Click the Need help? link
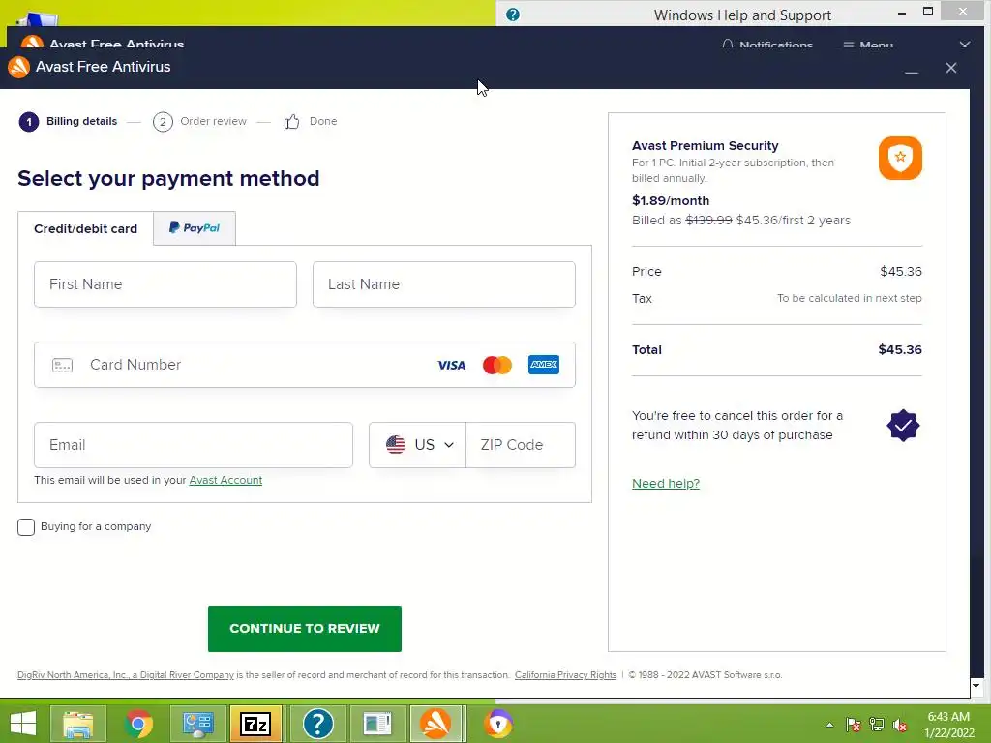 [x=666, y=484]
